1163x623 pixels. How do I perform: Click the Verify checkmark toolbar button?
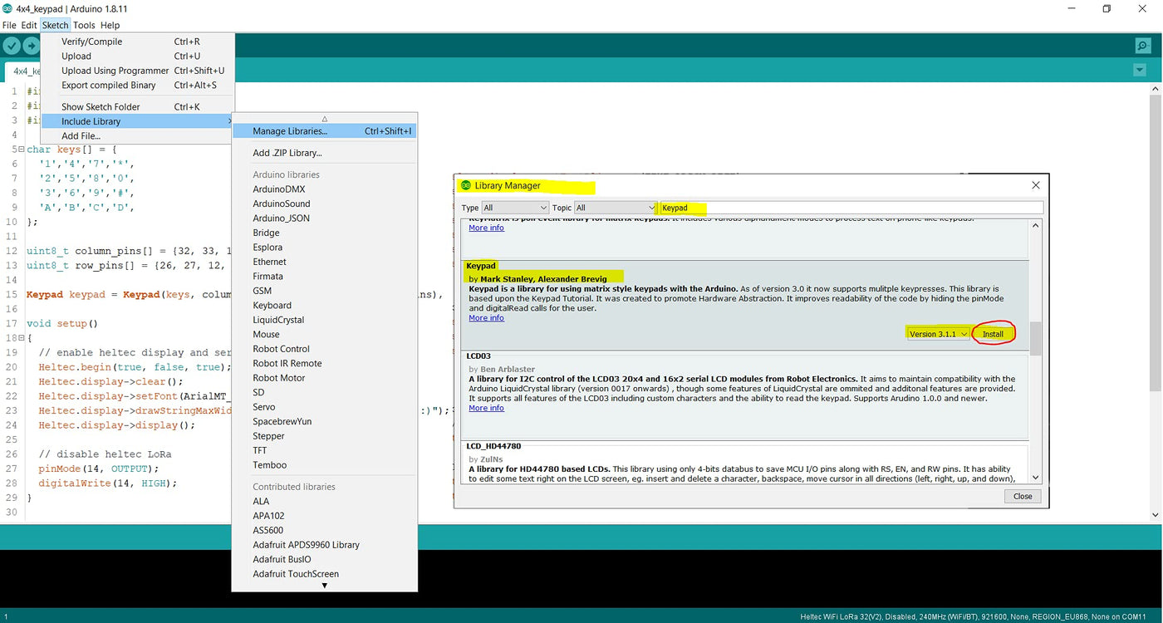pyautogui.click(x=12, y=46)
